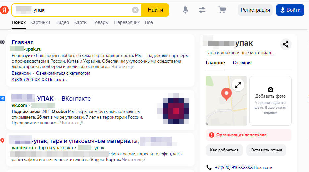Switch to the Карты tab

[80, 22]
